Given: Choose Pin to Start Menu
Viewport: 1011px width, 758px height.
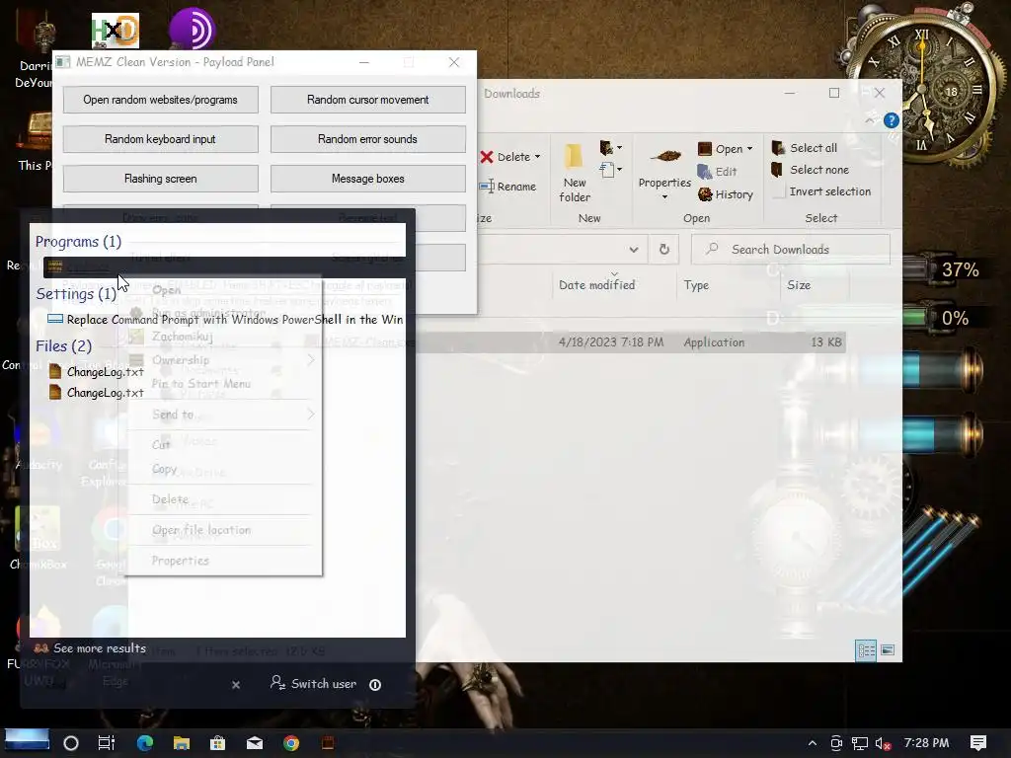Looking at the screenshot, I should (x=201, y=384).
